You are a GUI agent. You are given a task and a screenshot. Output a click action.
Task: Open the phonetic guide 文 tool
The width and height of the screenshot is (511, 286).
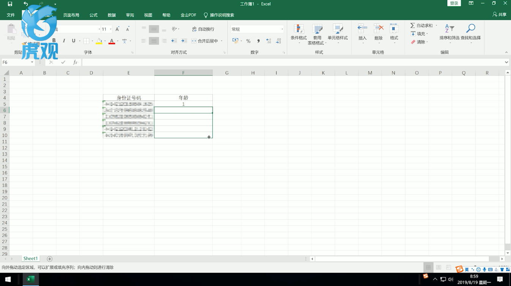click(124, 41)
